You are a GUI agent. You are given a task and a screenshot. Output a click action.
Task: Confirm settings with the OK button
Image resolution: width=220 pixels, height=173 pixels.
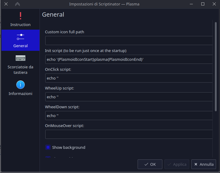click(150, 164)
